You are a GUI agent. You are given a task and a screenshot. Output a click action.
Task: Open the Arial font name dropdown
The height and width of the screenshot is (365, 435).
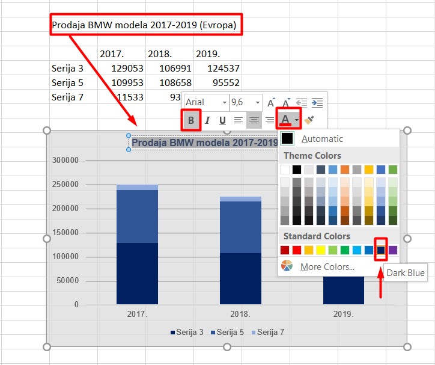click(x=225, y=103)
